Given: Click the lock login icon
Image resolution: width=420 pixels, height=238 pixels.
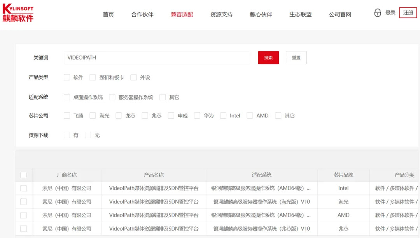Looking at the screenshot, I should 377,12.
